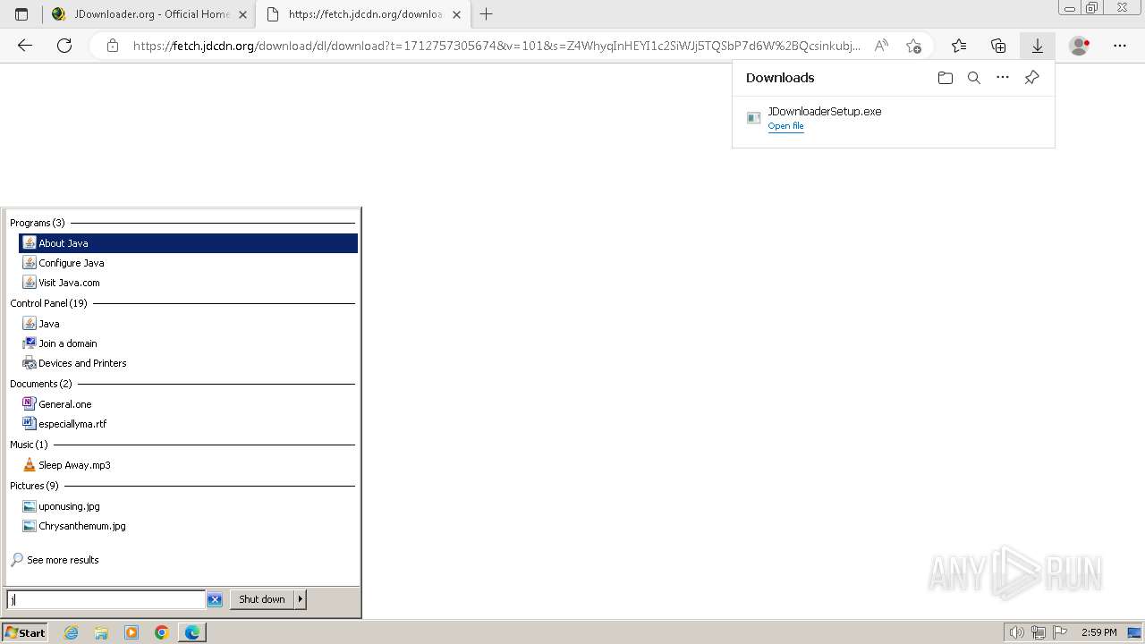Refresh the current page
1145x644 pixels.
pyautogui.click(x=64, y=46)
